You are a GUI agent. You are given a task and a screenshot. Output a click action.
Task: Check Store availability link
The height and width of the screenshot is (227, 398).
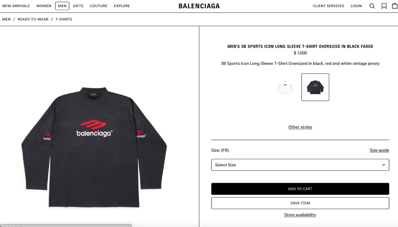pos(300,215)
